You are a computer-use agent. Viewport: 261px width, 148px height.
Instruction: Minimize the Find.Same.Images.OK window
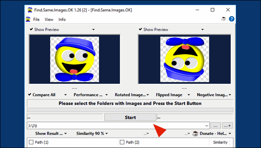[197, 10]
